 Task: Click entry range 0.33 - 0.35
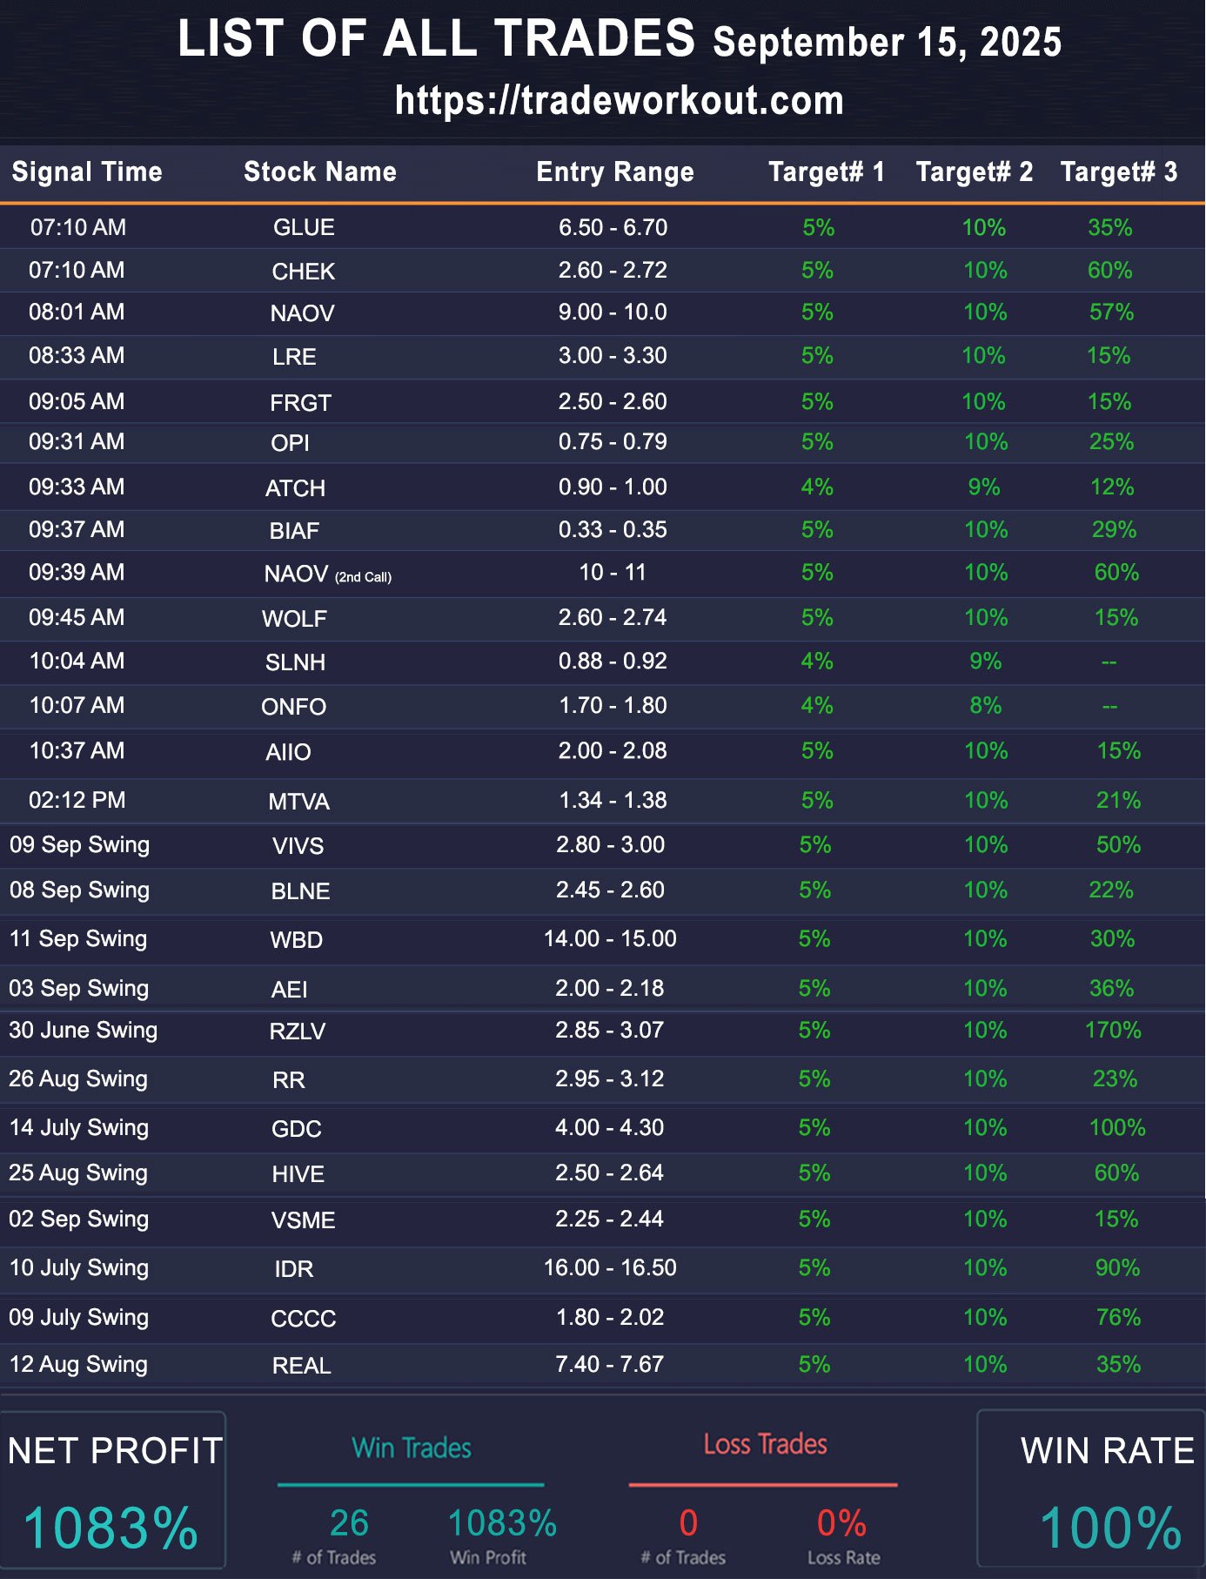coord(613,529)
